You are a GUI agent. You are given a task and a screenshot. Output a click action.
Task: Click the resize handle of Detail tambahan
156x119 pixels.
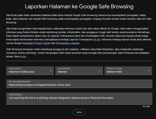[x=149, y=103]
